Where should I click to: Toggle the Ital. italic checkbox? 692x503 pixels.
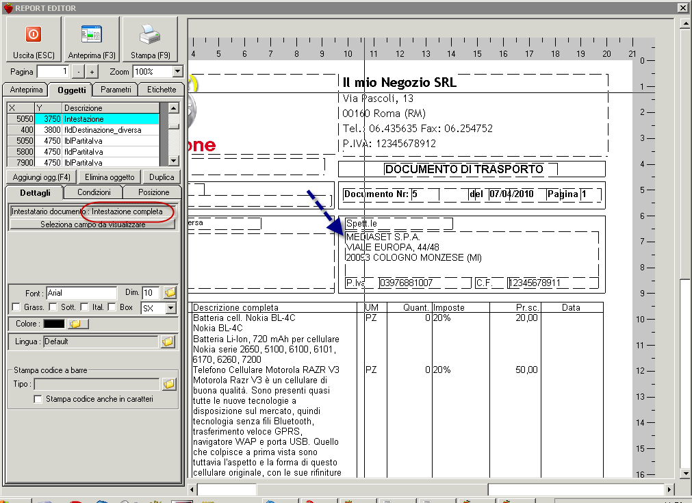(x=85, y=308)
